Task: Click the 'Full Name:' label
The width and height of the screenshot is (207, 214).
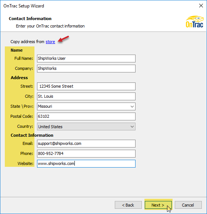Action: (24, 58)
